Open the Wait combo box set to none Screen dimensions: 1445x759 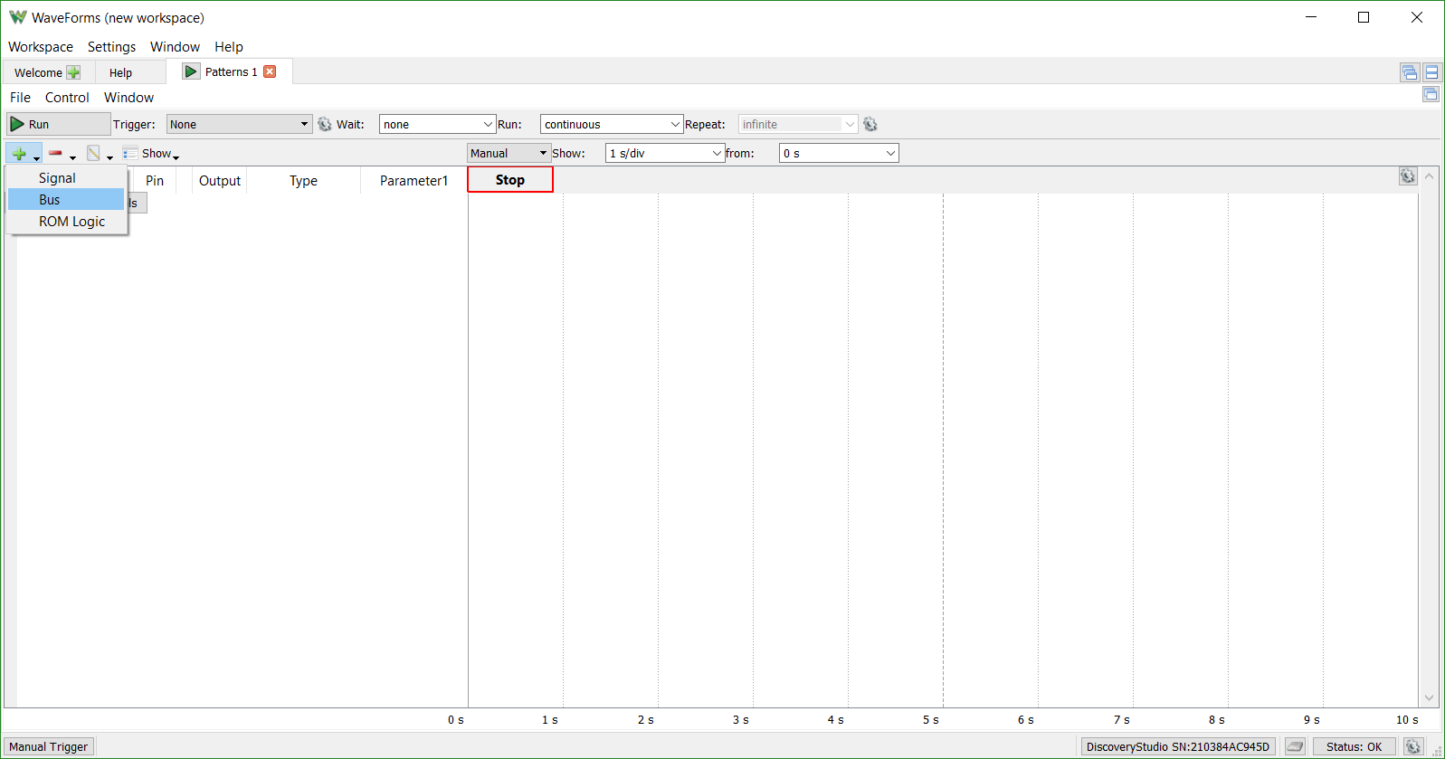point(437,125)
